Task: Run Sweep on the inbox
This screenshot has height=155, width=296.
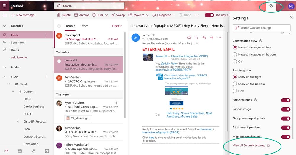Action: pyautogui.click(x=118, y=15)
